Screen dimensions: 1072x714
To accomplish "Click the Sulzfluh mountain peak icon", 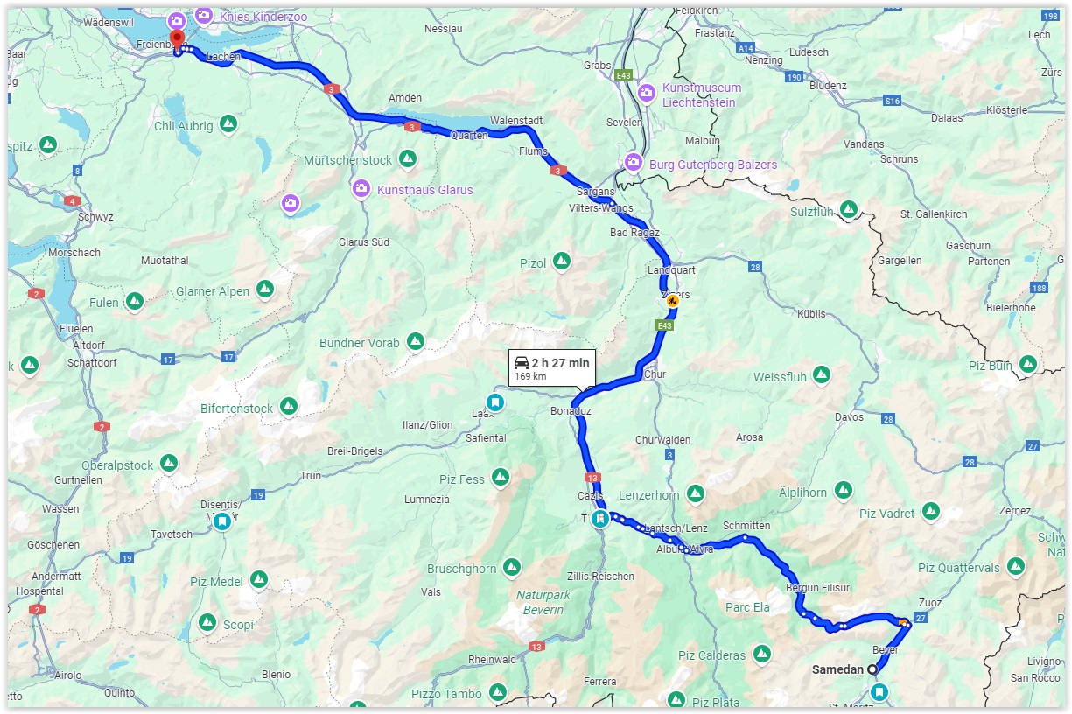I will (848, 209).
